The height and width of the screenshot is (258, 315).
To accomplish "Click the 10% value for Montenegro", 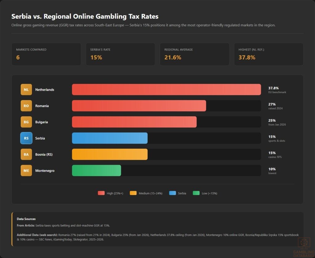I will (x=272, y=169).
